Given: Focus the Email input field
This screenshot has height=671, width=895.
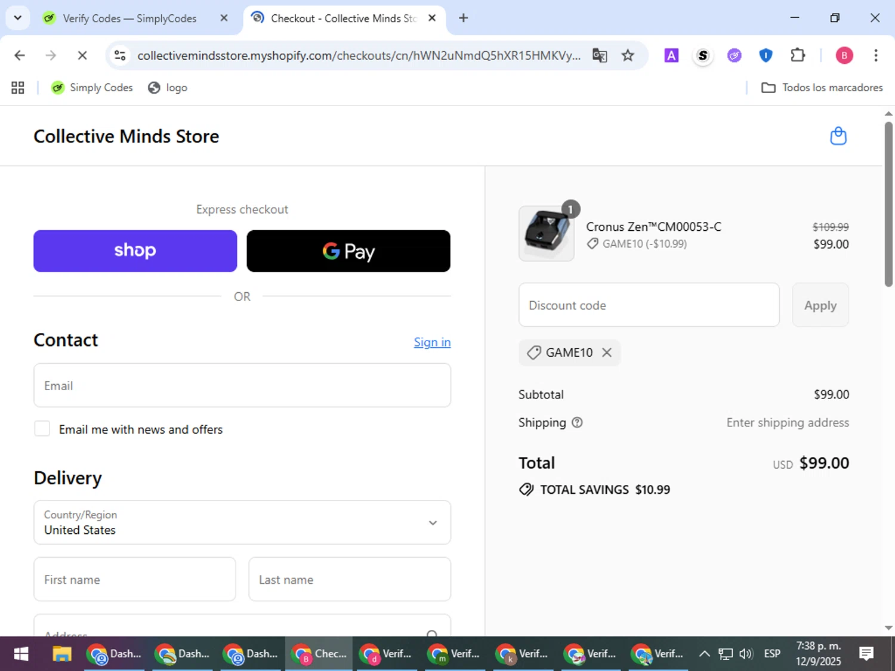Looking at the screenshot, I should [x=242, y=385].
